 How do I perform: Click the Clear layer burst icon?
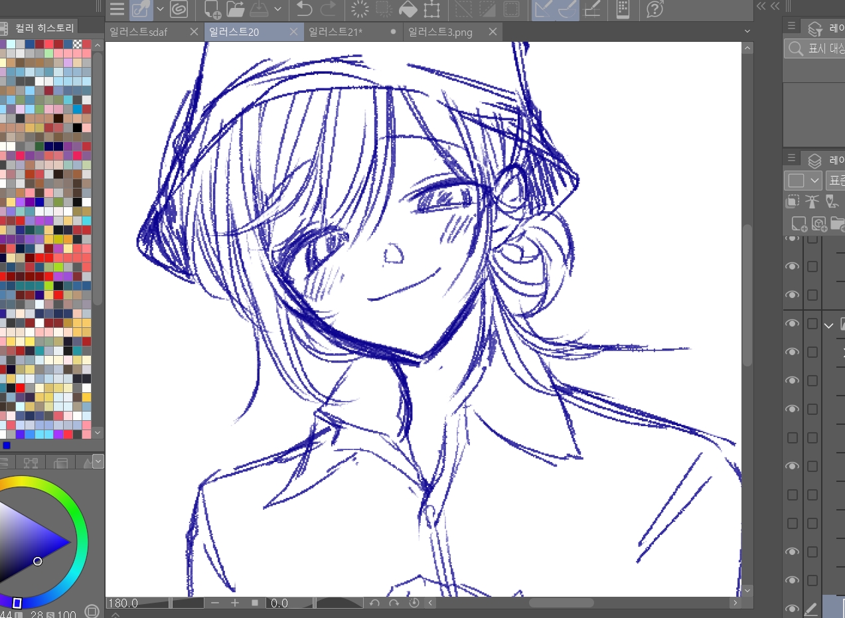(x=360, y=9)
